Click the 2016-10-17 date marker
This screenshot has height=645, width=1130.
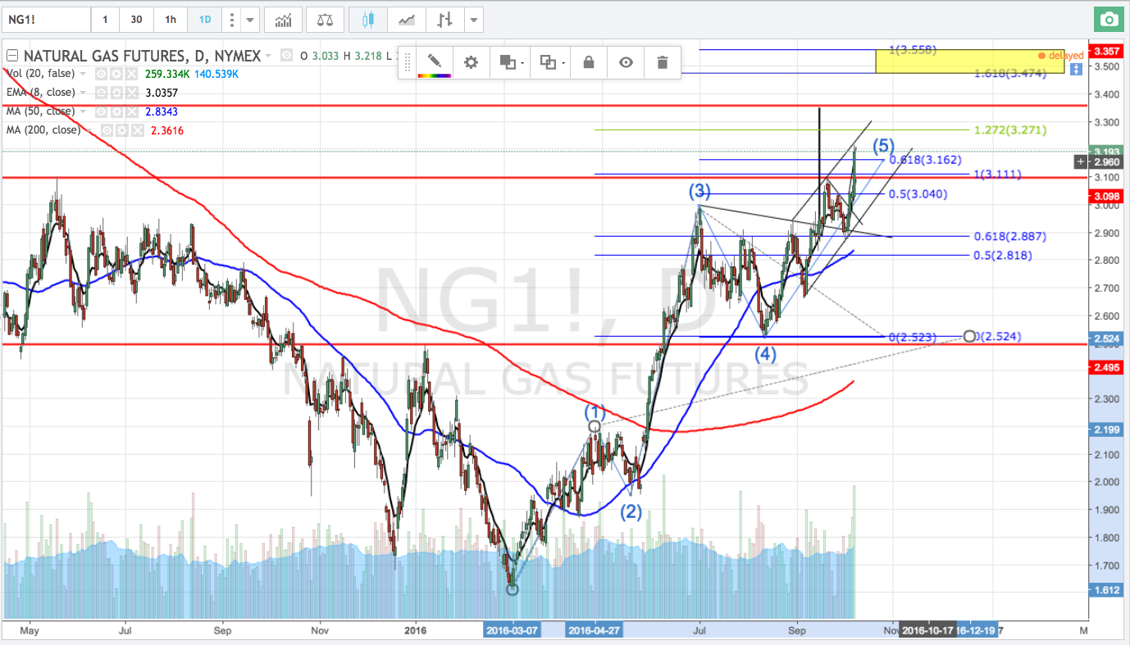[x=928, y=629]
